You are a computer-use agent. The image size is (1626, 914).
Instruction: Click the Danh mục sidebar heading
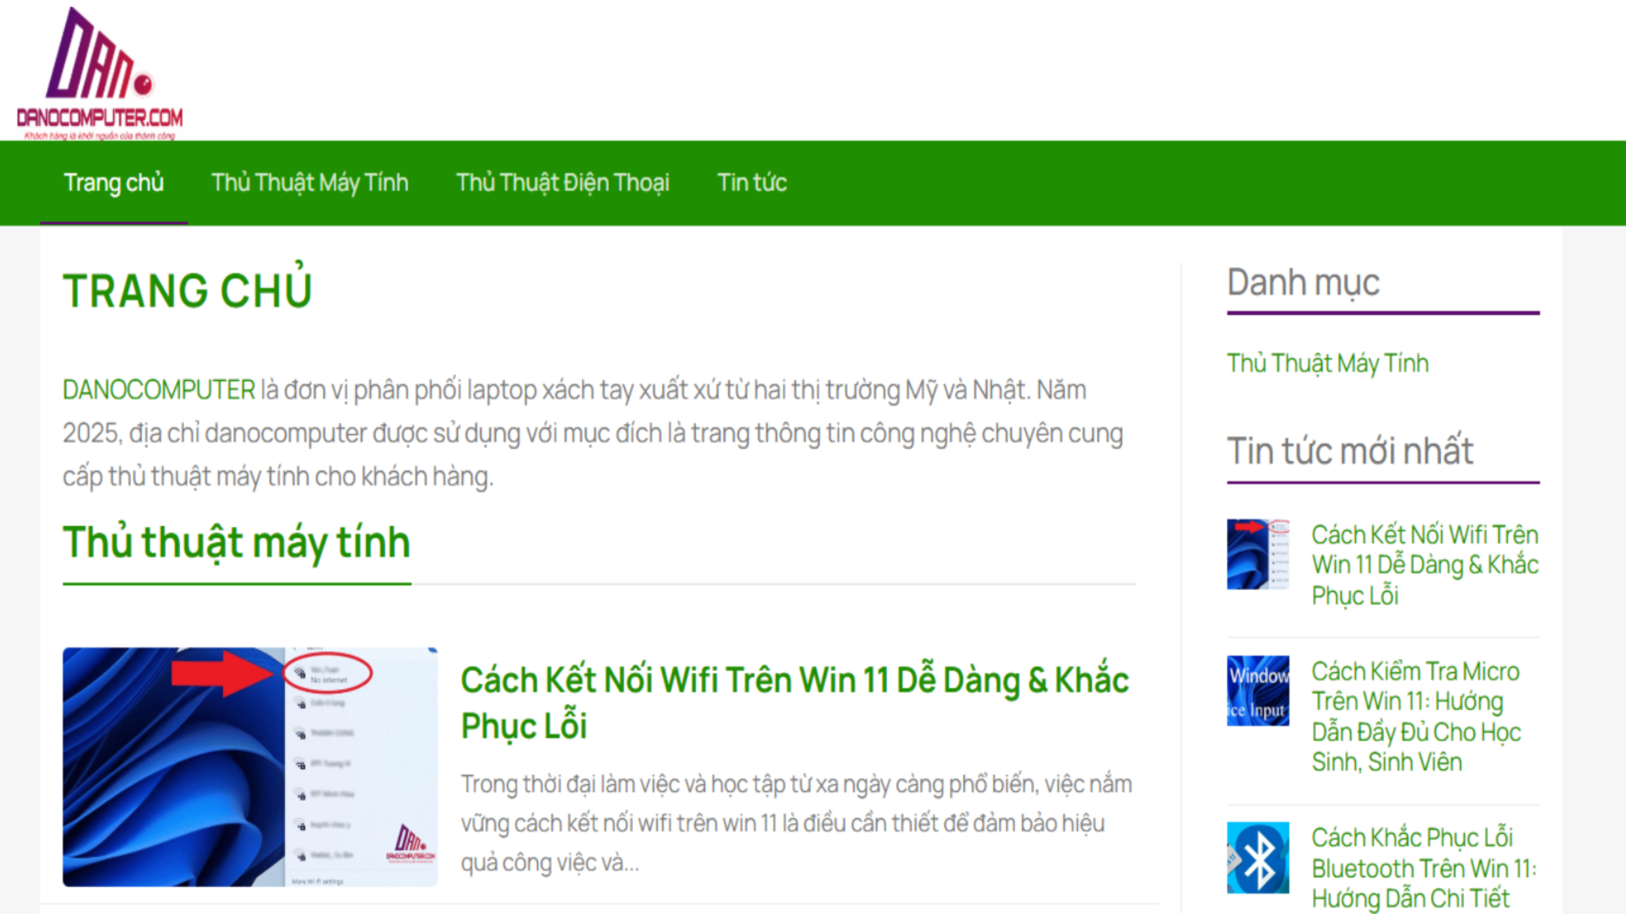pyautogui.click(x=1303, y=283)
